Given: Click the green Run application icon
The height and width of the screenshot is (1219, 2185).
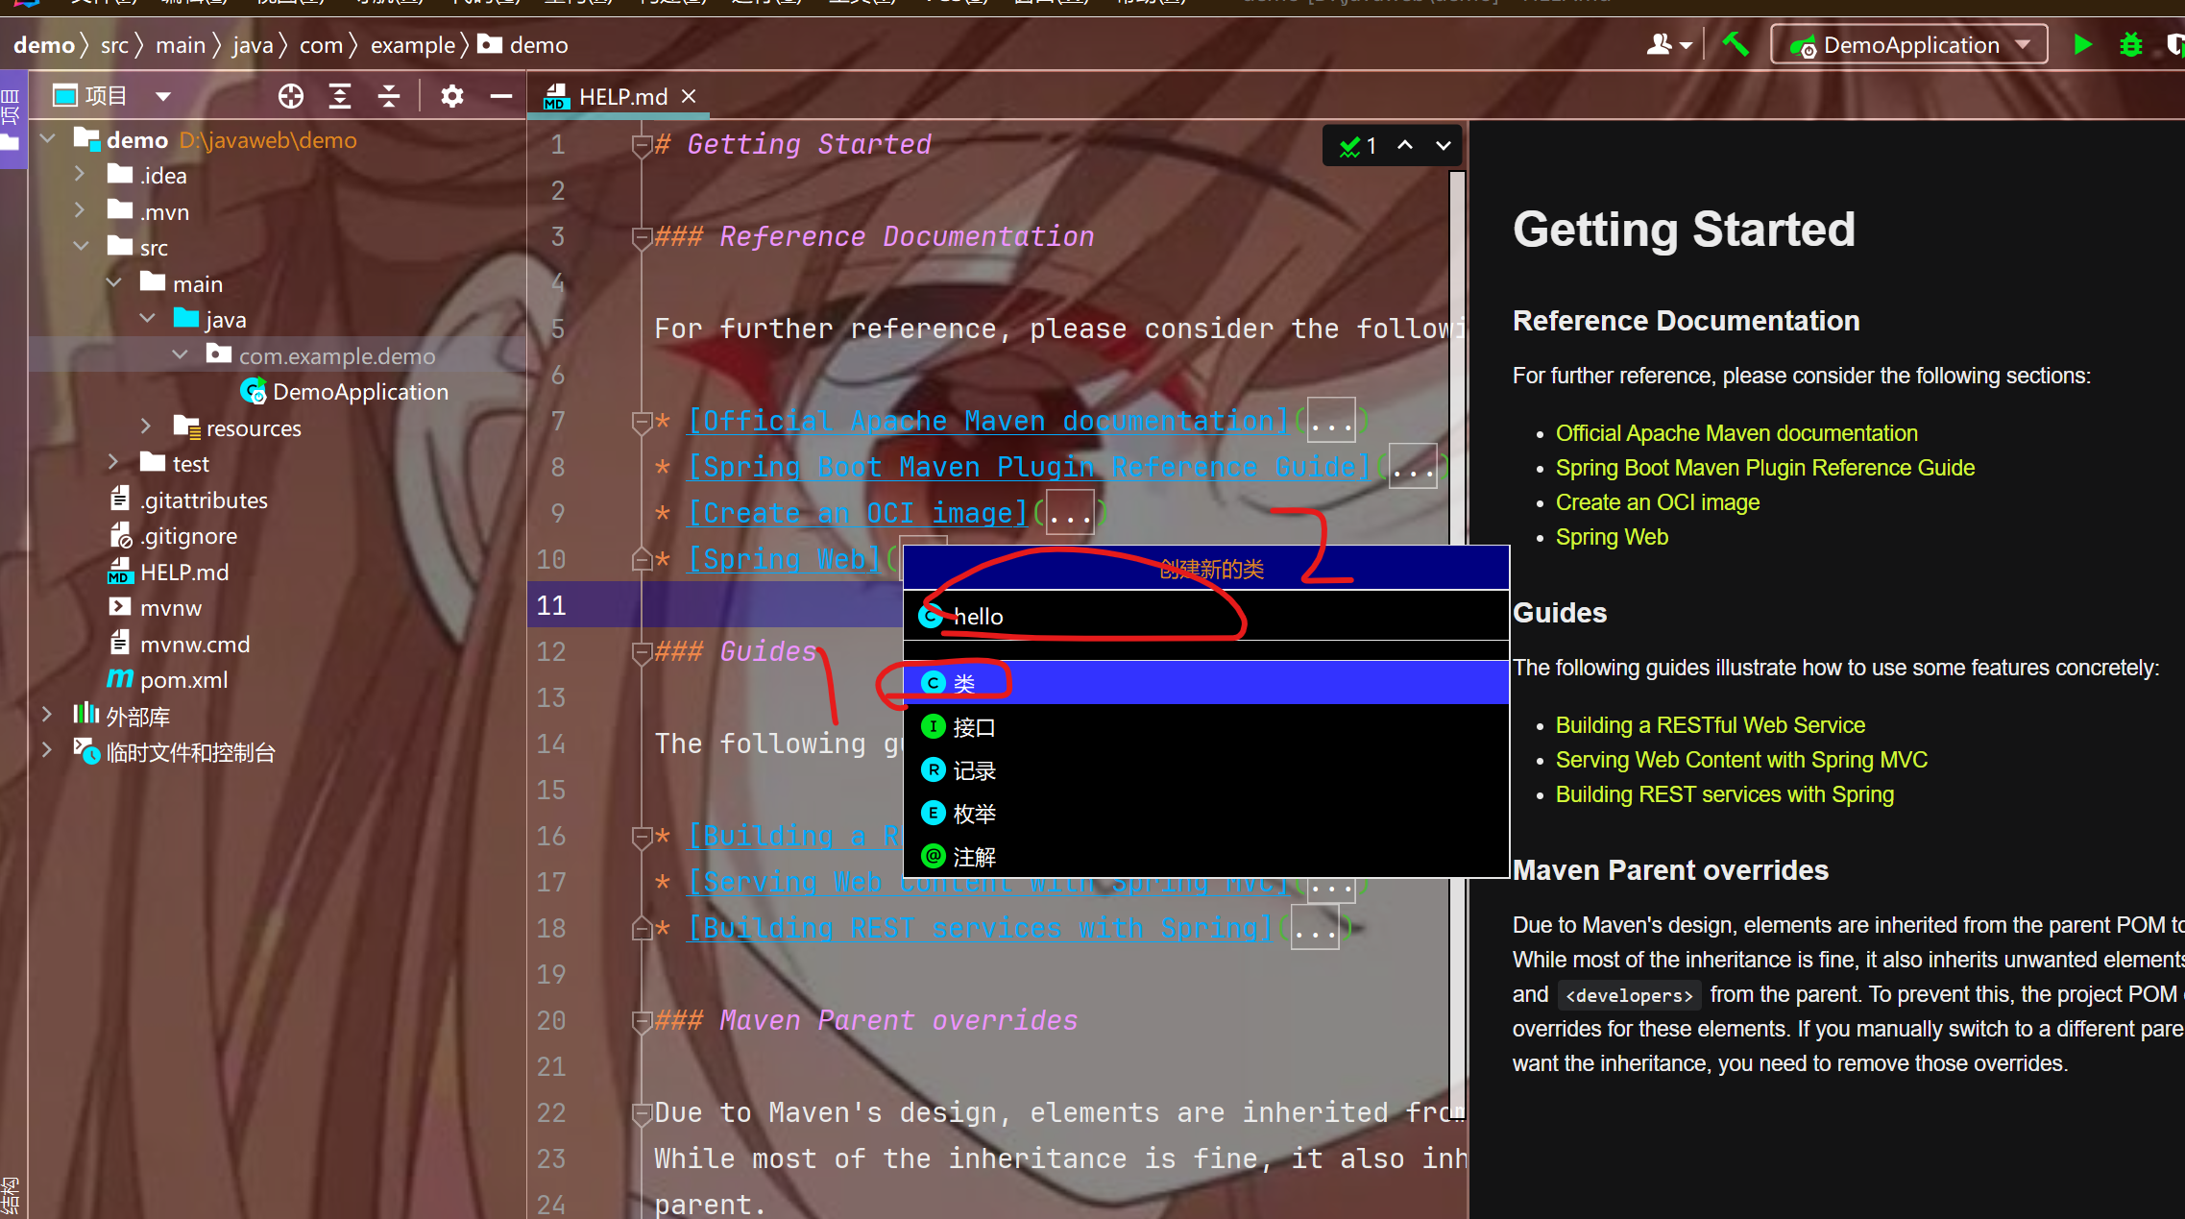Looking at the screenshot, I should (x=2082, y=45).
